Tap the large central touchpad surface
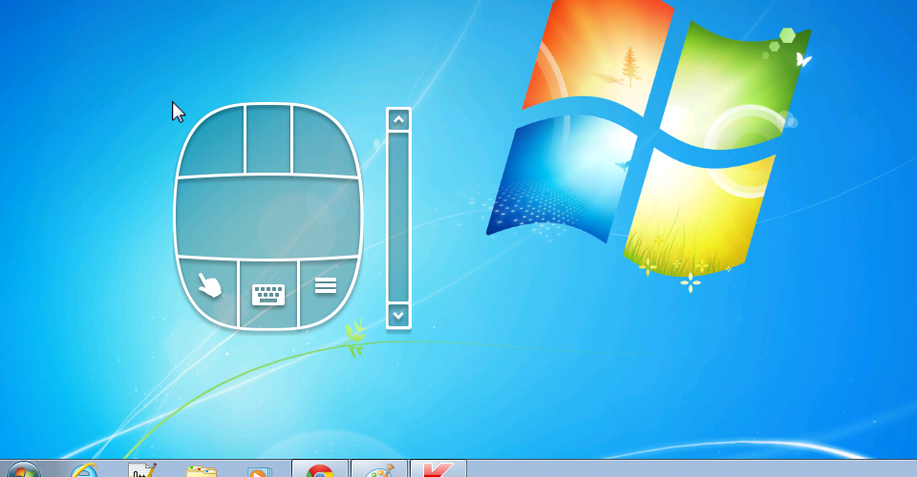The width and height of the screenshot is (917, 477). click(268, 217)
